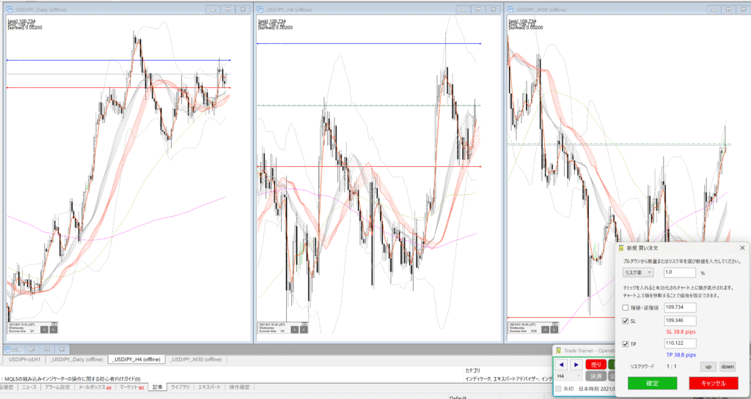This screenshot has height=399, width=751.
Task: Select the blue horizontal line on H4 chart
Action: [369, 43]
